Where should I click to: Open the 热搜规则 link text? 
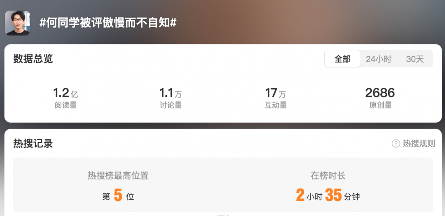tap(419, 144)
